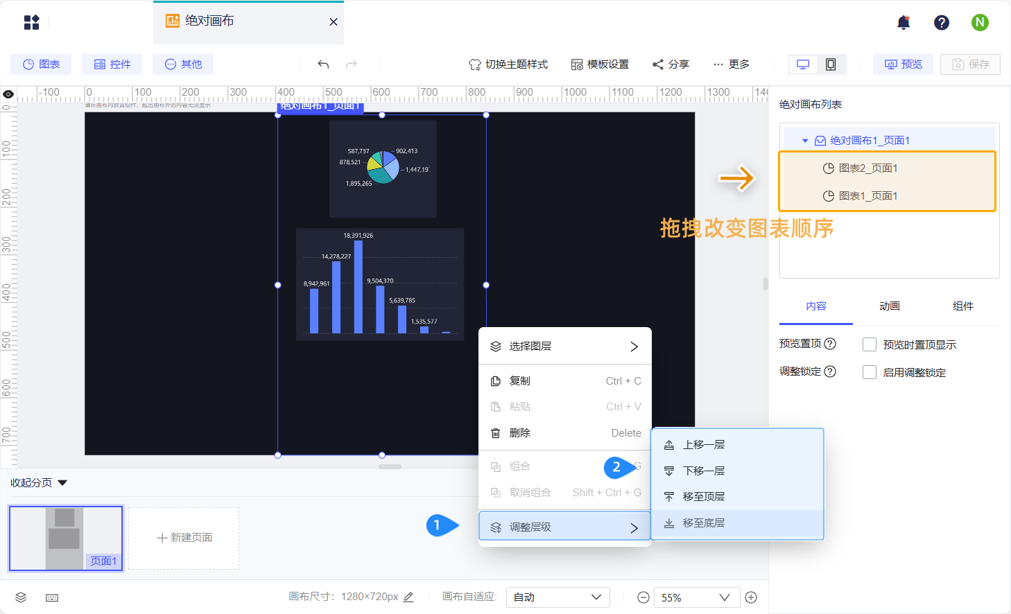Enable 启用调整锁定 checkbox

click(870, 372)
